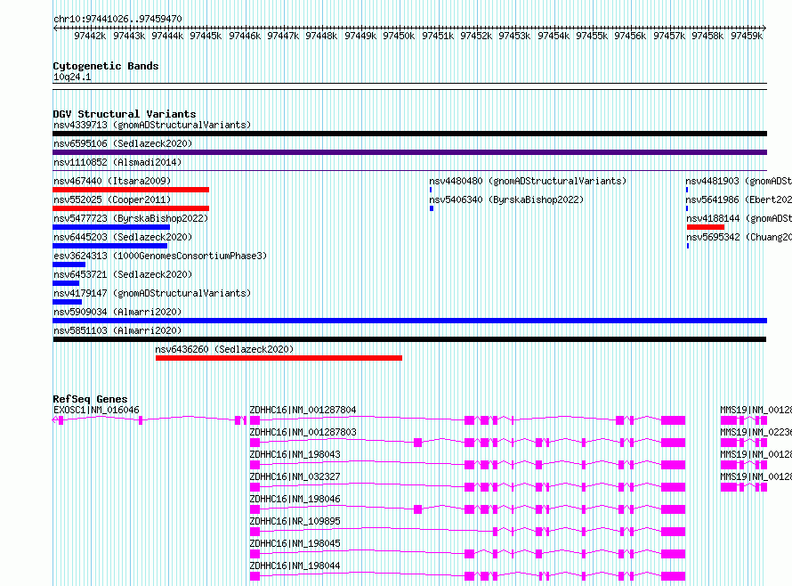Image resolution: width=792 pixels, height=586 pixels.
Task: Click the 97444k ruler tick label
Action: (167, 36)
